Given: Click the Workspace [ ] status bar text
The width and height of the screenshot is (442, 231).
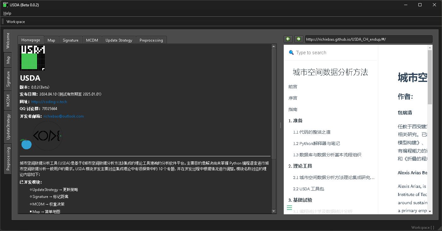Looking at the screenshot, I should pos(422,228).
